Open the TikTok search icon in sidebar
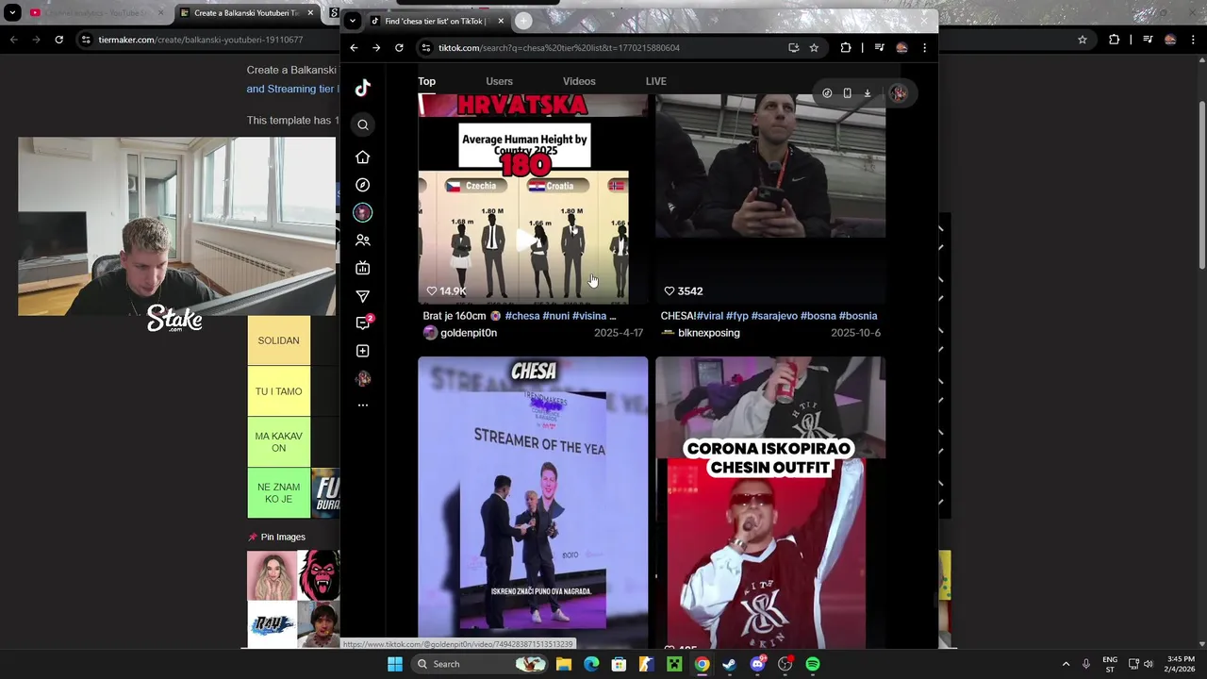 pos(363,124)
